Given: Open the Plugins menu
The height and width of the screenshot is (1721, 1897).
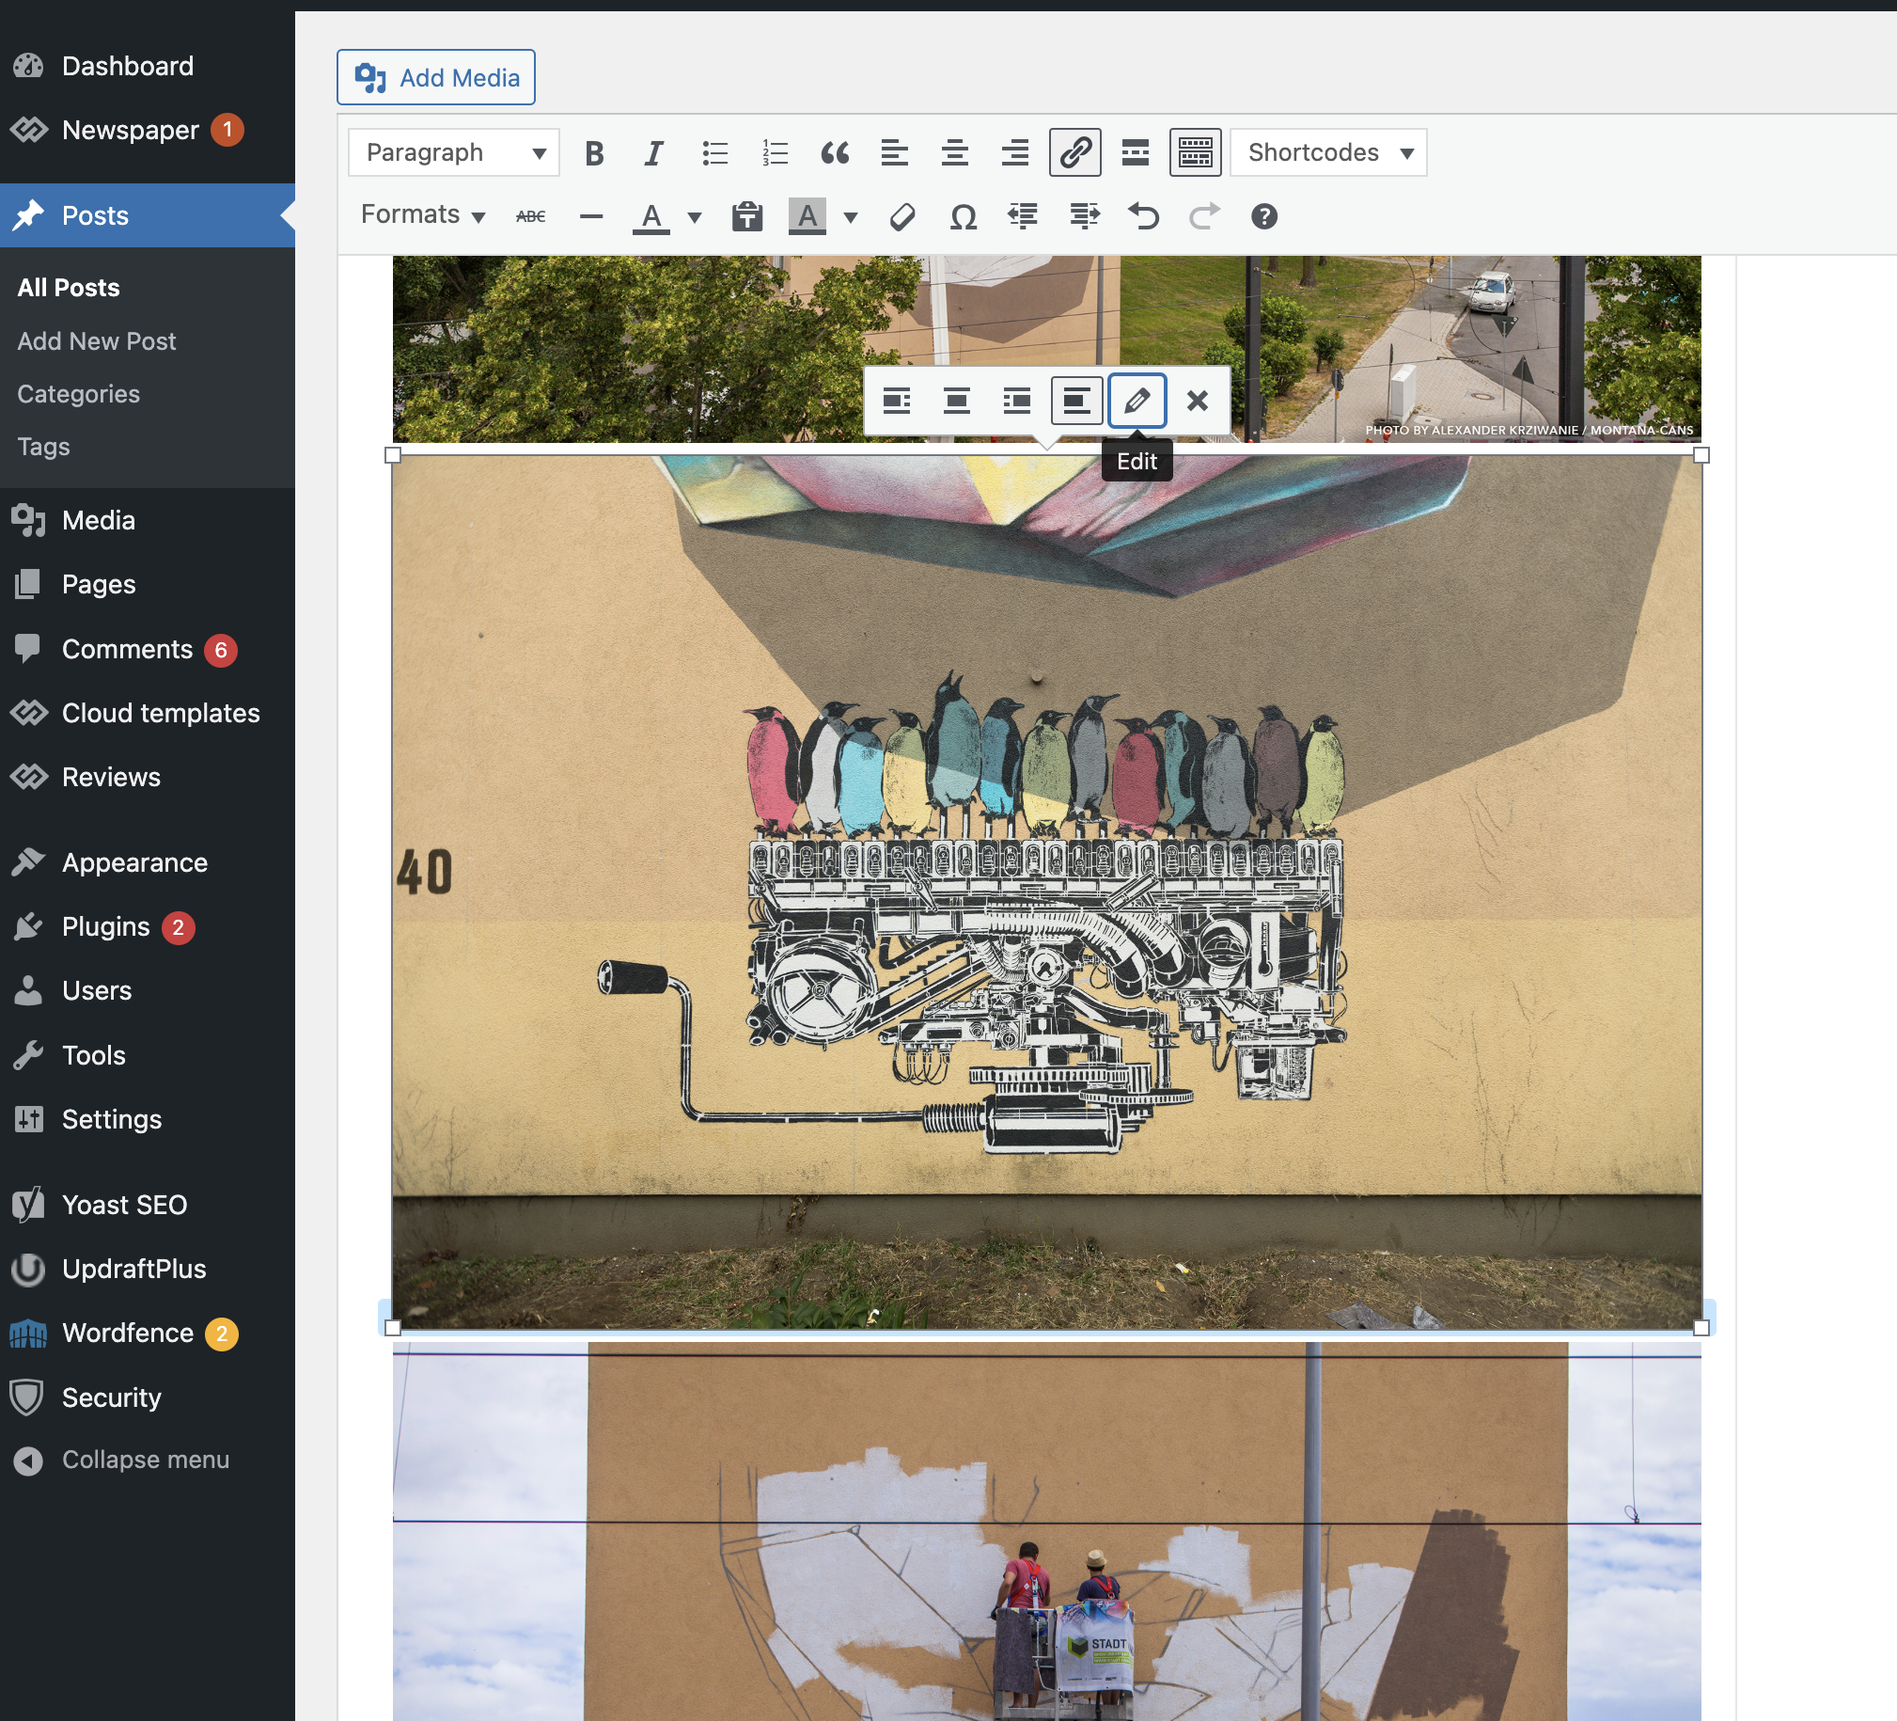Looking at the screenshot, I should 148,927.
